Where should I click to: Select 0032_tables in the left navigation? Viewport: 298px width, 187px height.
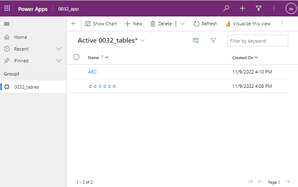[x=27, y=87]
